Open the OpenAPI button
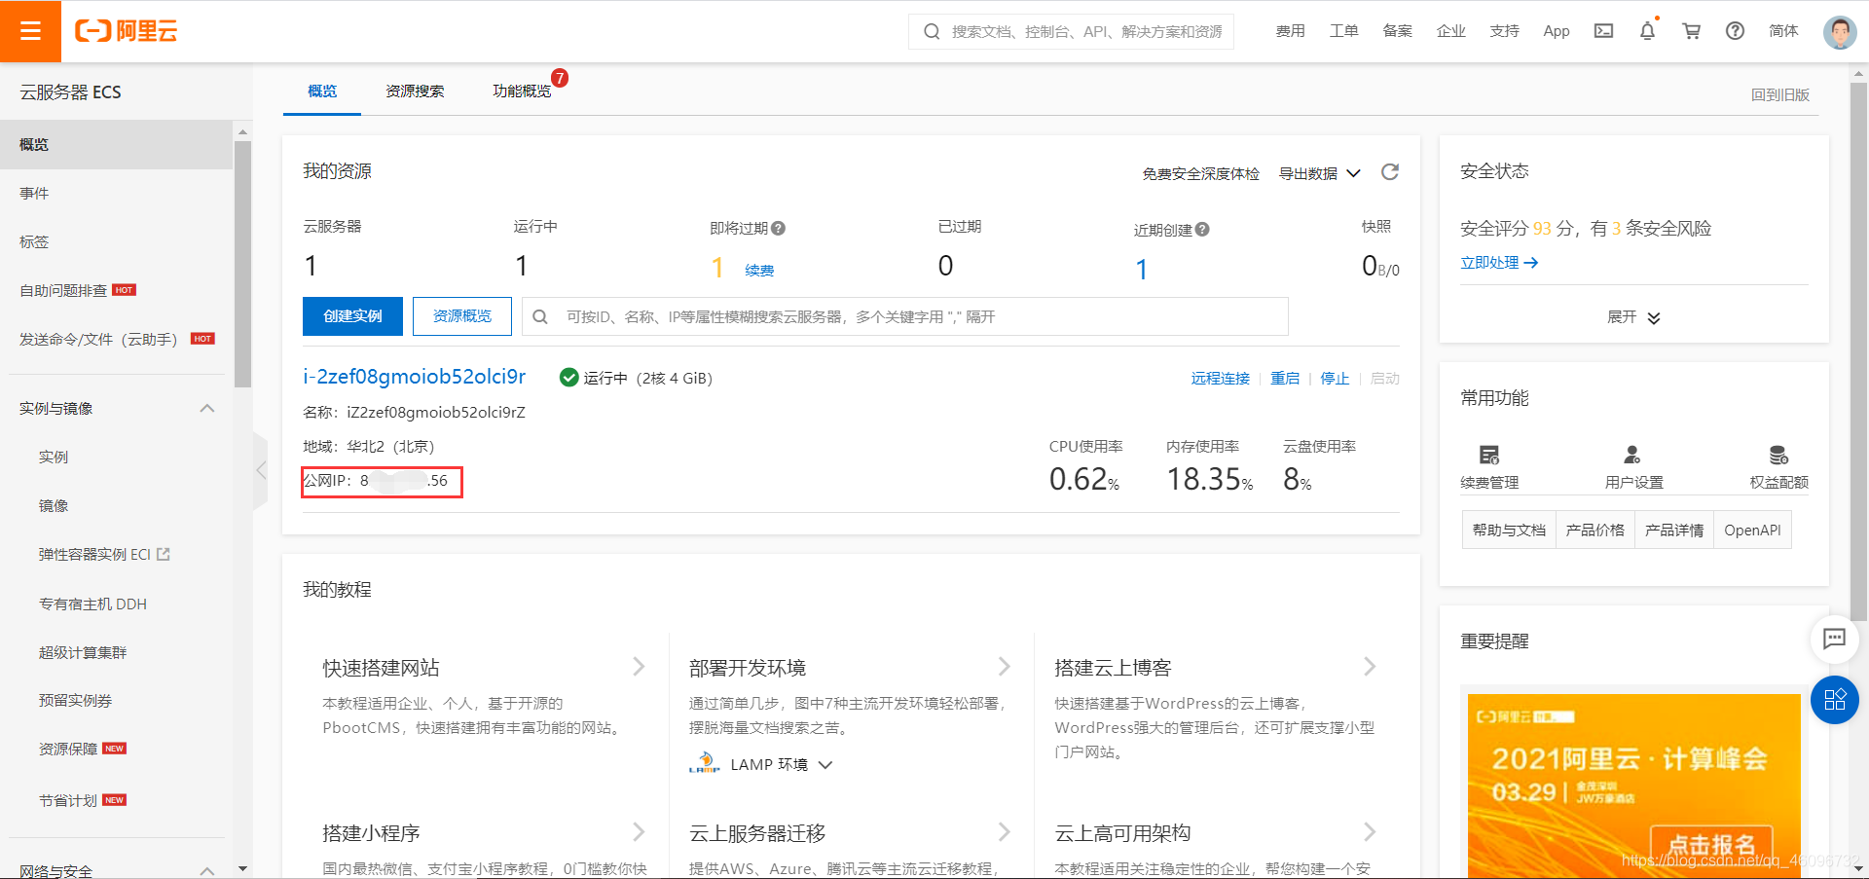 coord(1752,530)
